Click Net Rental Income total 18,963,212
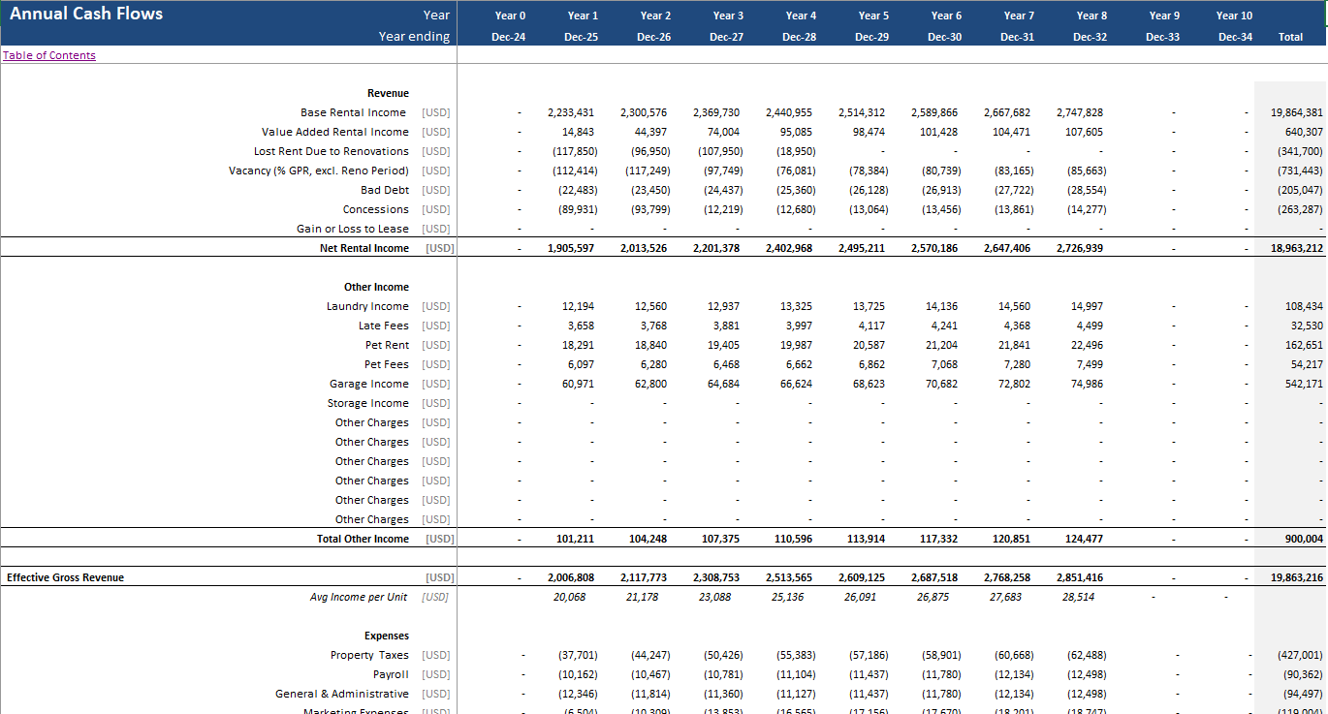 [x=1296, y=248]
